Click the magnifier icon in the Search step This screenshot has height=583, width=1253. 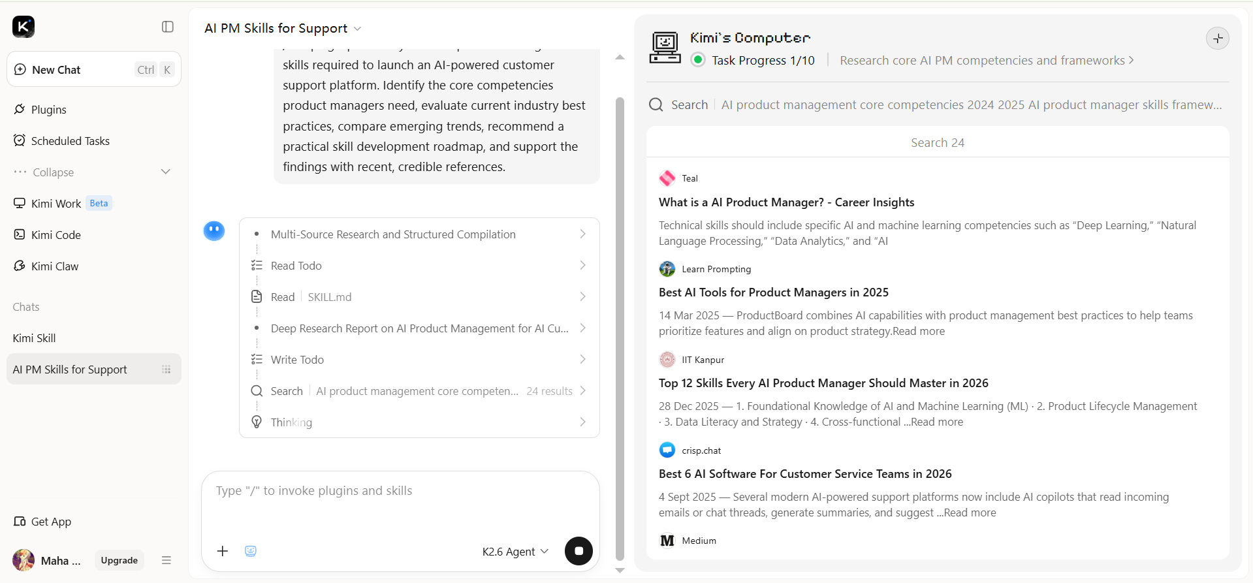[257, 391]
